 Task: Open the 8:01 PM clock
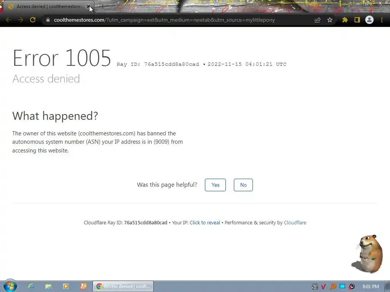pos(371,287)
